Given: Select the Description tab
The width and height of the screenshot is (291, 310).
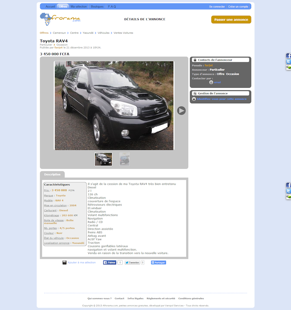Looking at the screenshot, I should tap(52, 174).
